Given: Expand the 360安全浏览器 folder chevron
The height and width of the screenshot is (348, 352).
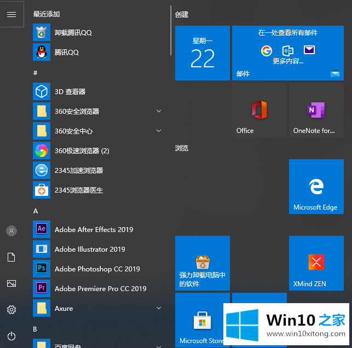Looking at the screenshot, I should [x=159, y=111].
